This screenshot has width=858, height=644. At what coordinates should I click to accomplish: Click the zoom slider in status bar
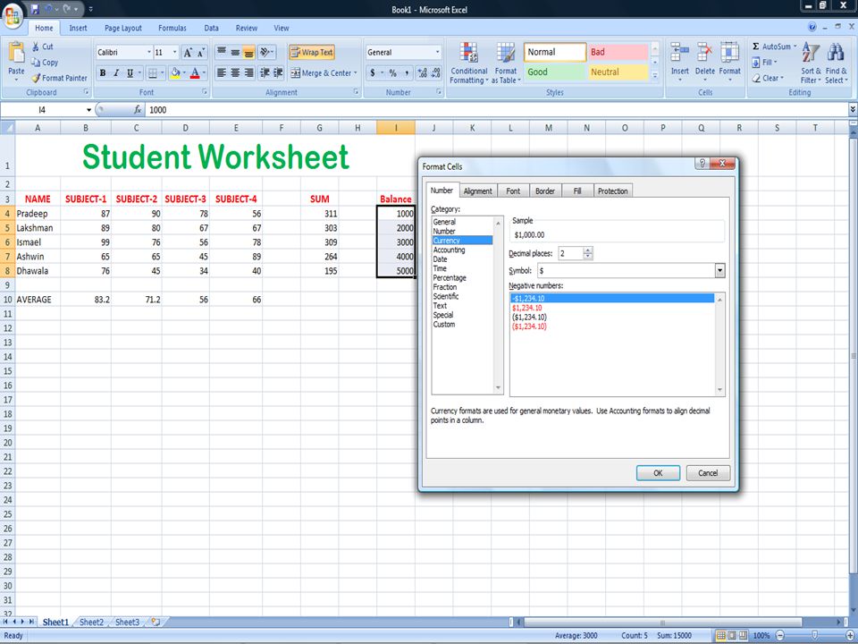tap(814, 636)
